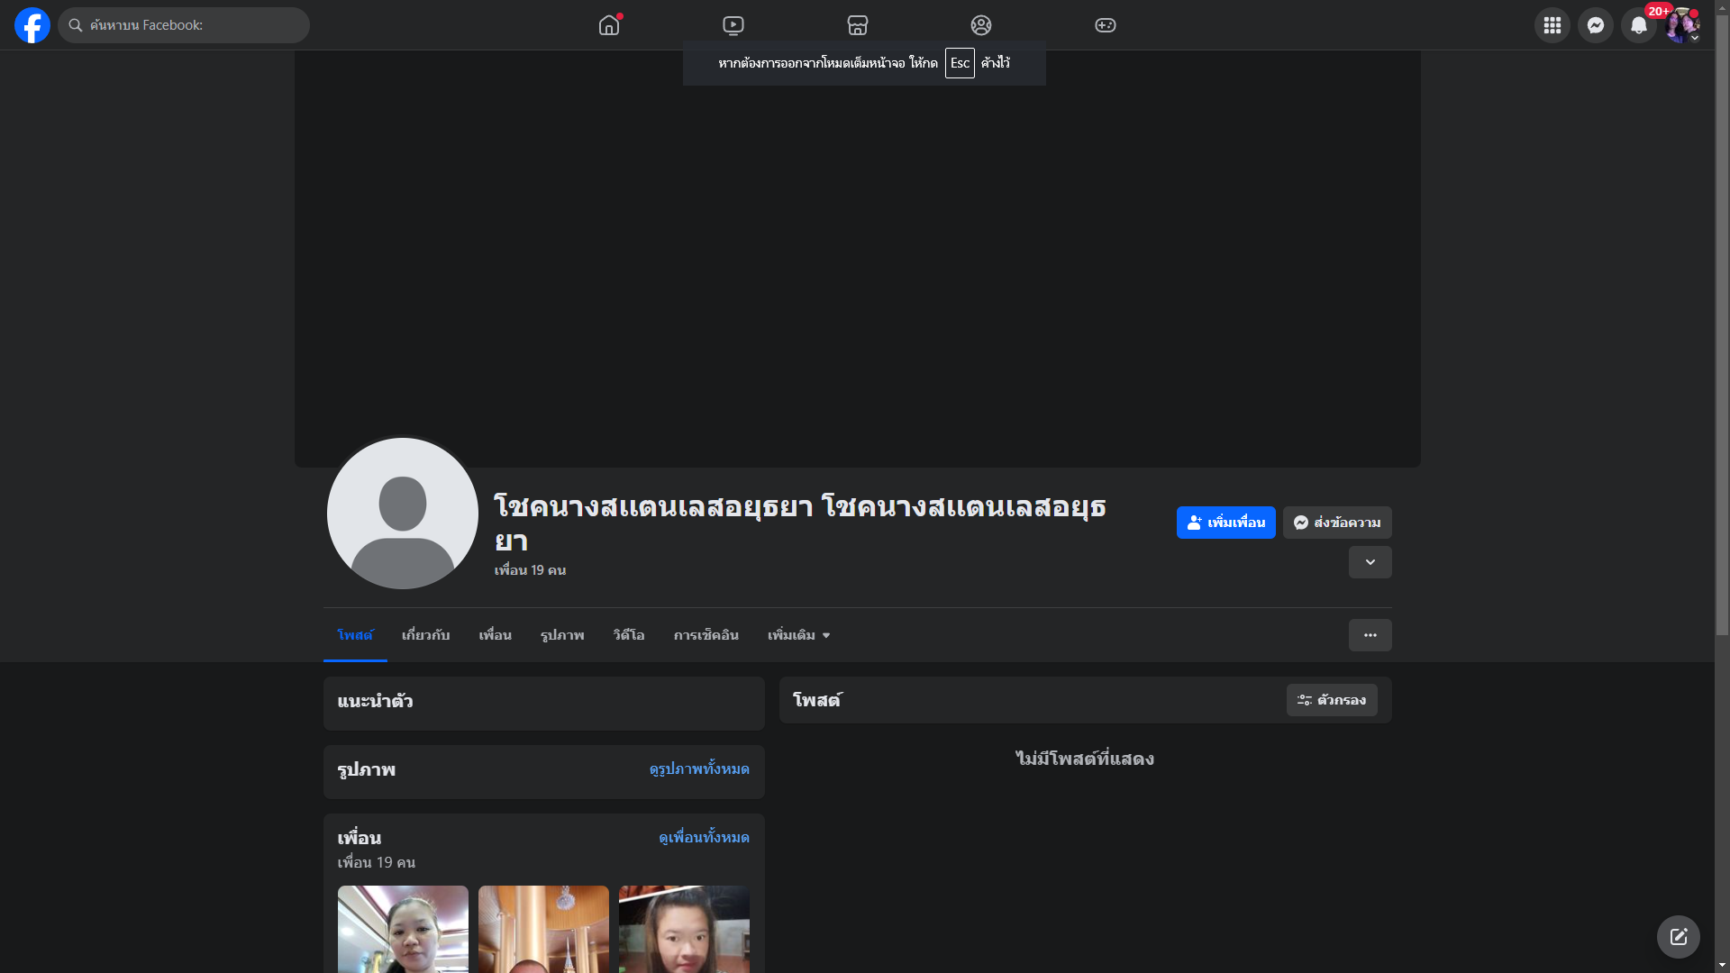Open the Marketplace storefront icon
Viewport: 1730px width, 973px height.
tap(858, 25)
